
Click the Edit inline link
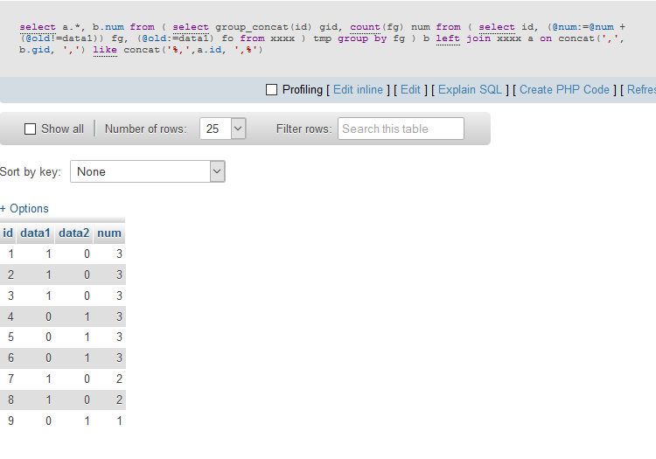pyautogui.click(x=358, y=90)
